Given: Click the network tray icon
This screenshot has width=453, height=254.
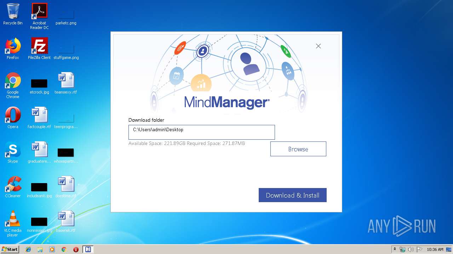Looking at the screenshot, I should (402, 249).
